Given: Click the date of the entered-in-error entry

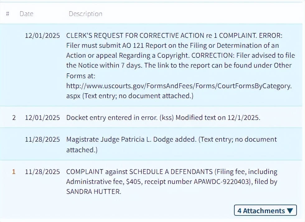Looking at the screenshot, I should pyautogui.click(x=42, y=118).
